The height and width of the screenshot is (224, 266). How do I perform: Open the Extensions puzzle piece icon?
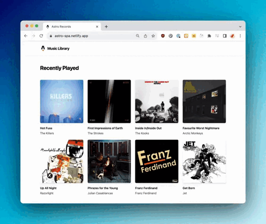209,36
